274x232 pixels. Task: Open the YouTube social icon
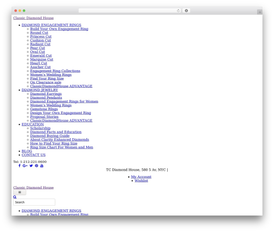[x=42, y=166]
